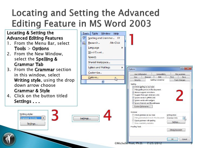Close the Options dialog with the X
This screenshot has width=197, height=148.
(x=188, y=69)
